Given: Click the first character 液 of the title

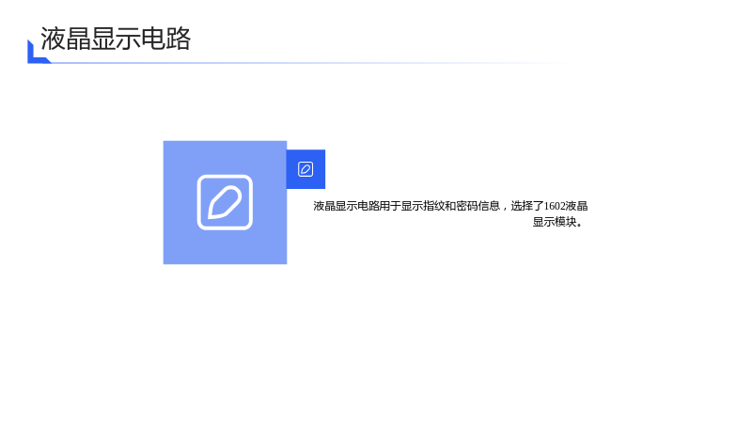Looking at the screenshot, I should tap(53, 39).
